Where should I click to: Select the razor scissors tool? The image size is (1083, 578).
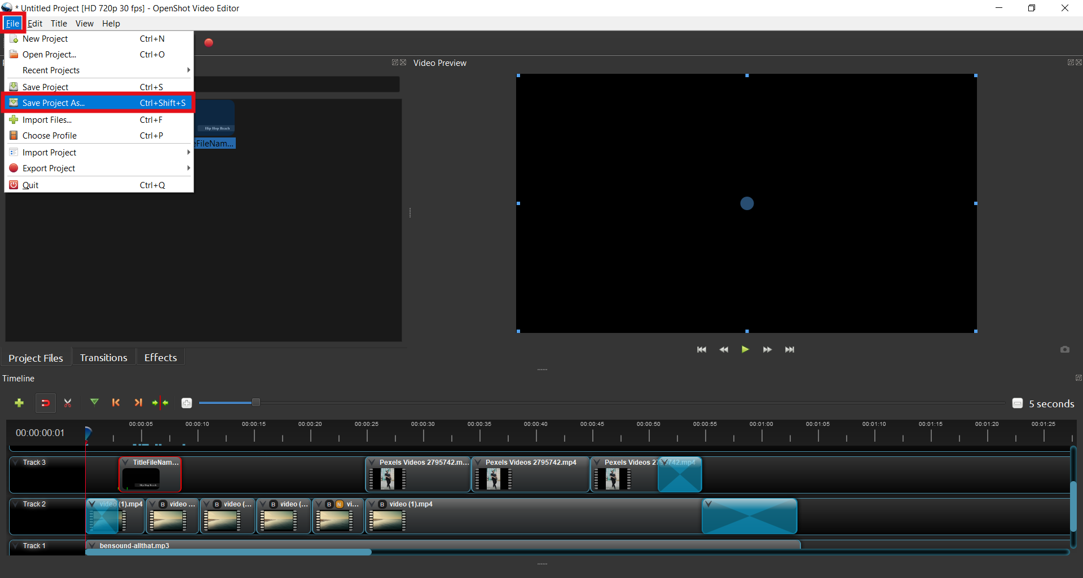pos(68,403)
